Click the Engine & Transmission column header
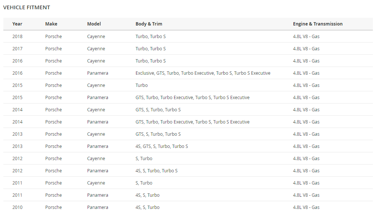Screen dimensions: 374x213 point(318,24)
